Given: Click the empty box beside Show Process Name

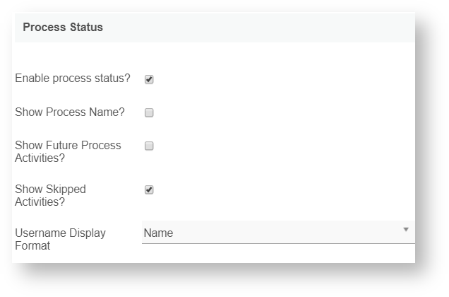Looking at the screenshot, I should pos(149,112).
